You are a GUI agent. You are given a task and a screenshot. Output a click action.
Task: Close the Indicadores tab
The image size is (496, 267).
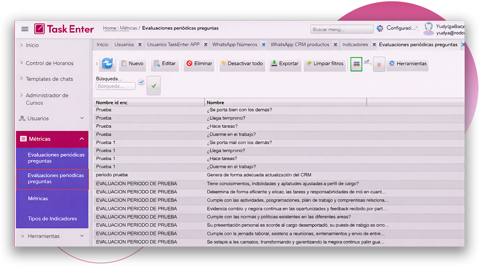[374, 45]
